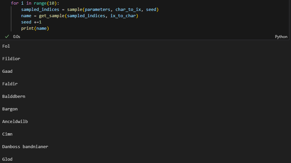The width and height of the screenshot is (291, 163).
Task: Click the Danboss bandnianer output text
Action: [25, 147]
